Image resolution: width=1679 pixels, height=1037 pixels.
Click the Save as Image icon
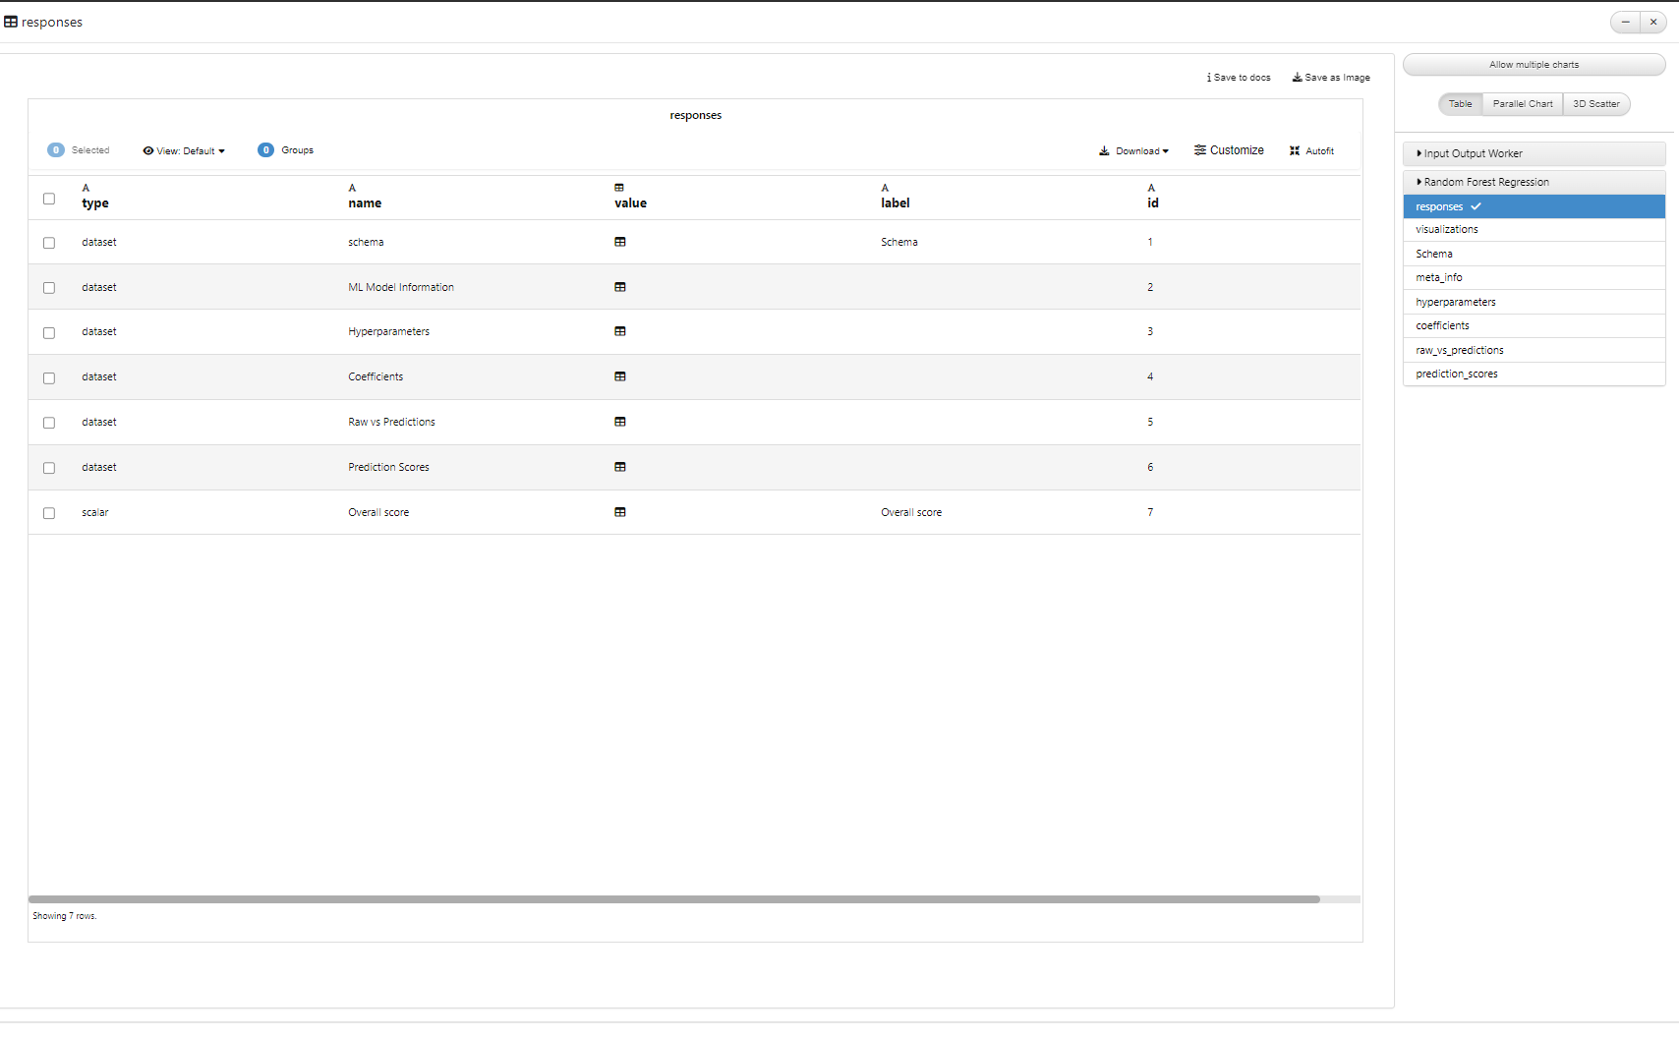(x=1298, y=78)
